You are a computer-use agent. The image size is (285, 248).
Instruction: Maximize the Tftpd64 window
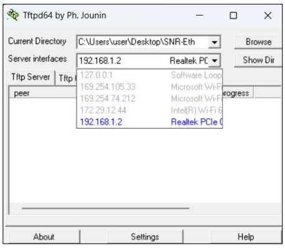pyautogui.click(x=233, y=16)
